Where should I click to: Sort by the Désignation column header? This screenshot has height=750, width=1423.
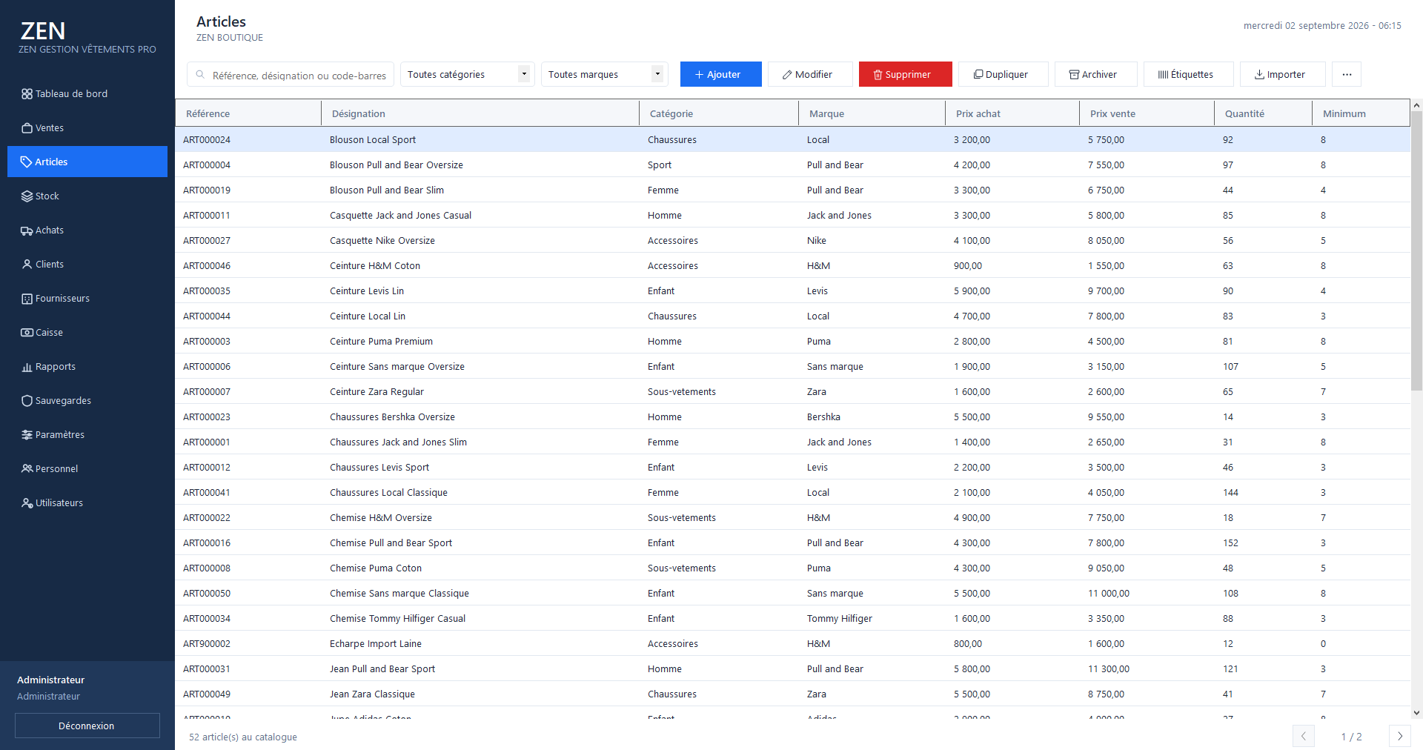[x=480, y=113]
